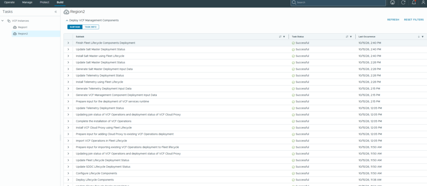This screenshot has width=427, height=186.
Task: Open the Build menu
Action: tap(60, 2)
